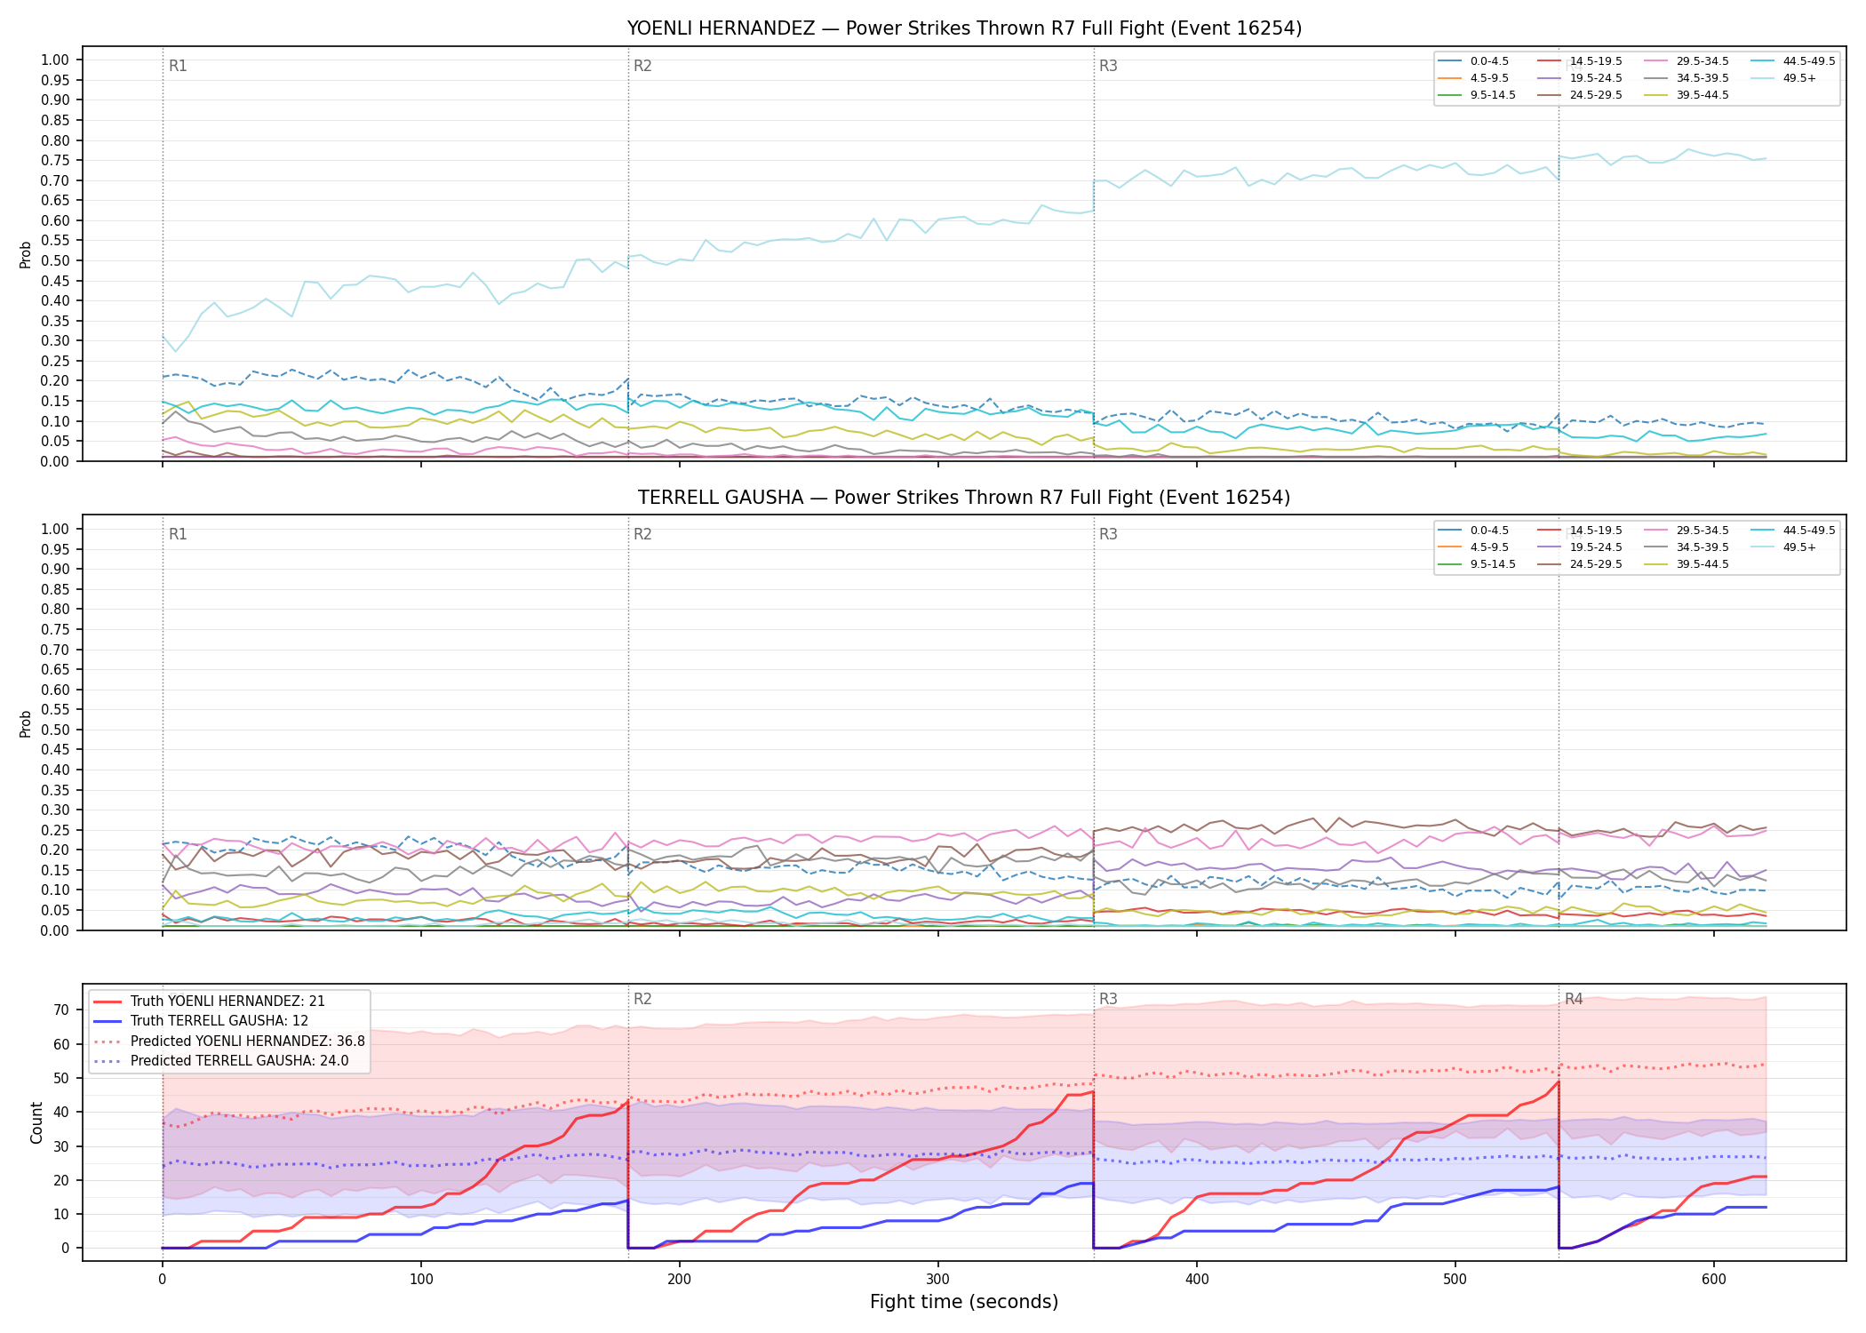Click the 'Truth TERRELL GAUSHA: 12' legend entry
The image size is (1866, 1333).
pos(202,1021)
